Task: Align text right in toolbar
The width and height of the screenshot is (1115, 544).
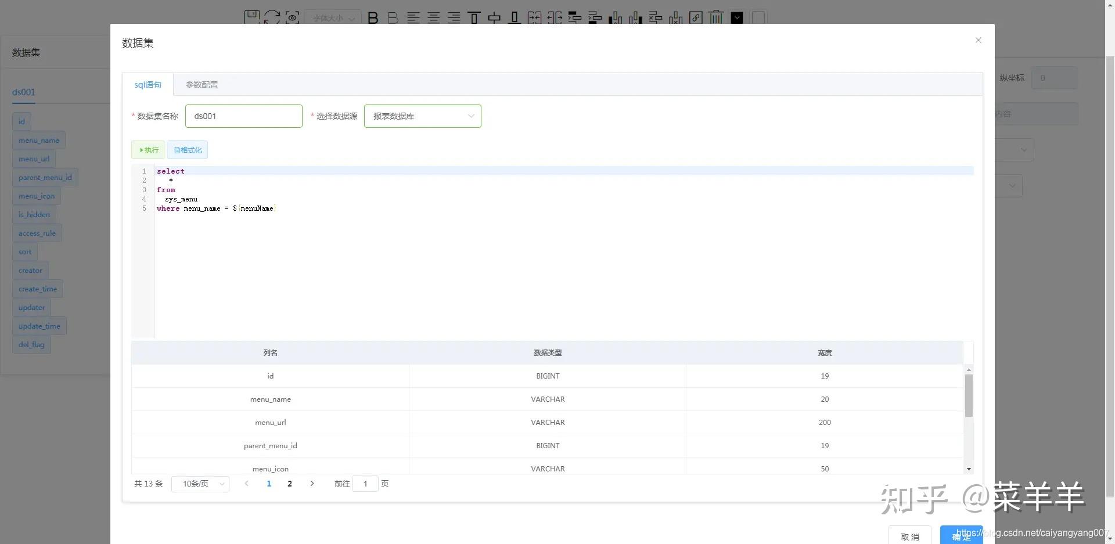Action: point(454,18)
